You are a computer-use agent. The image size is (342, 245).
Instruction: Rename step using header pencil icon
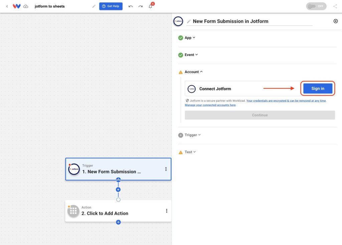(x=189, y=21)
